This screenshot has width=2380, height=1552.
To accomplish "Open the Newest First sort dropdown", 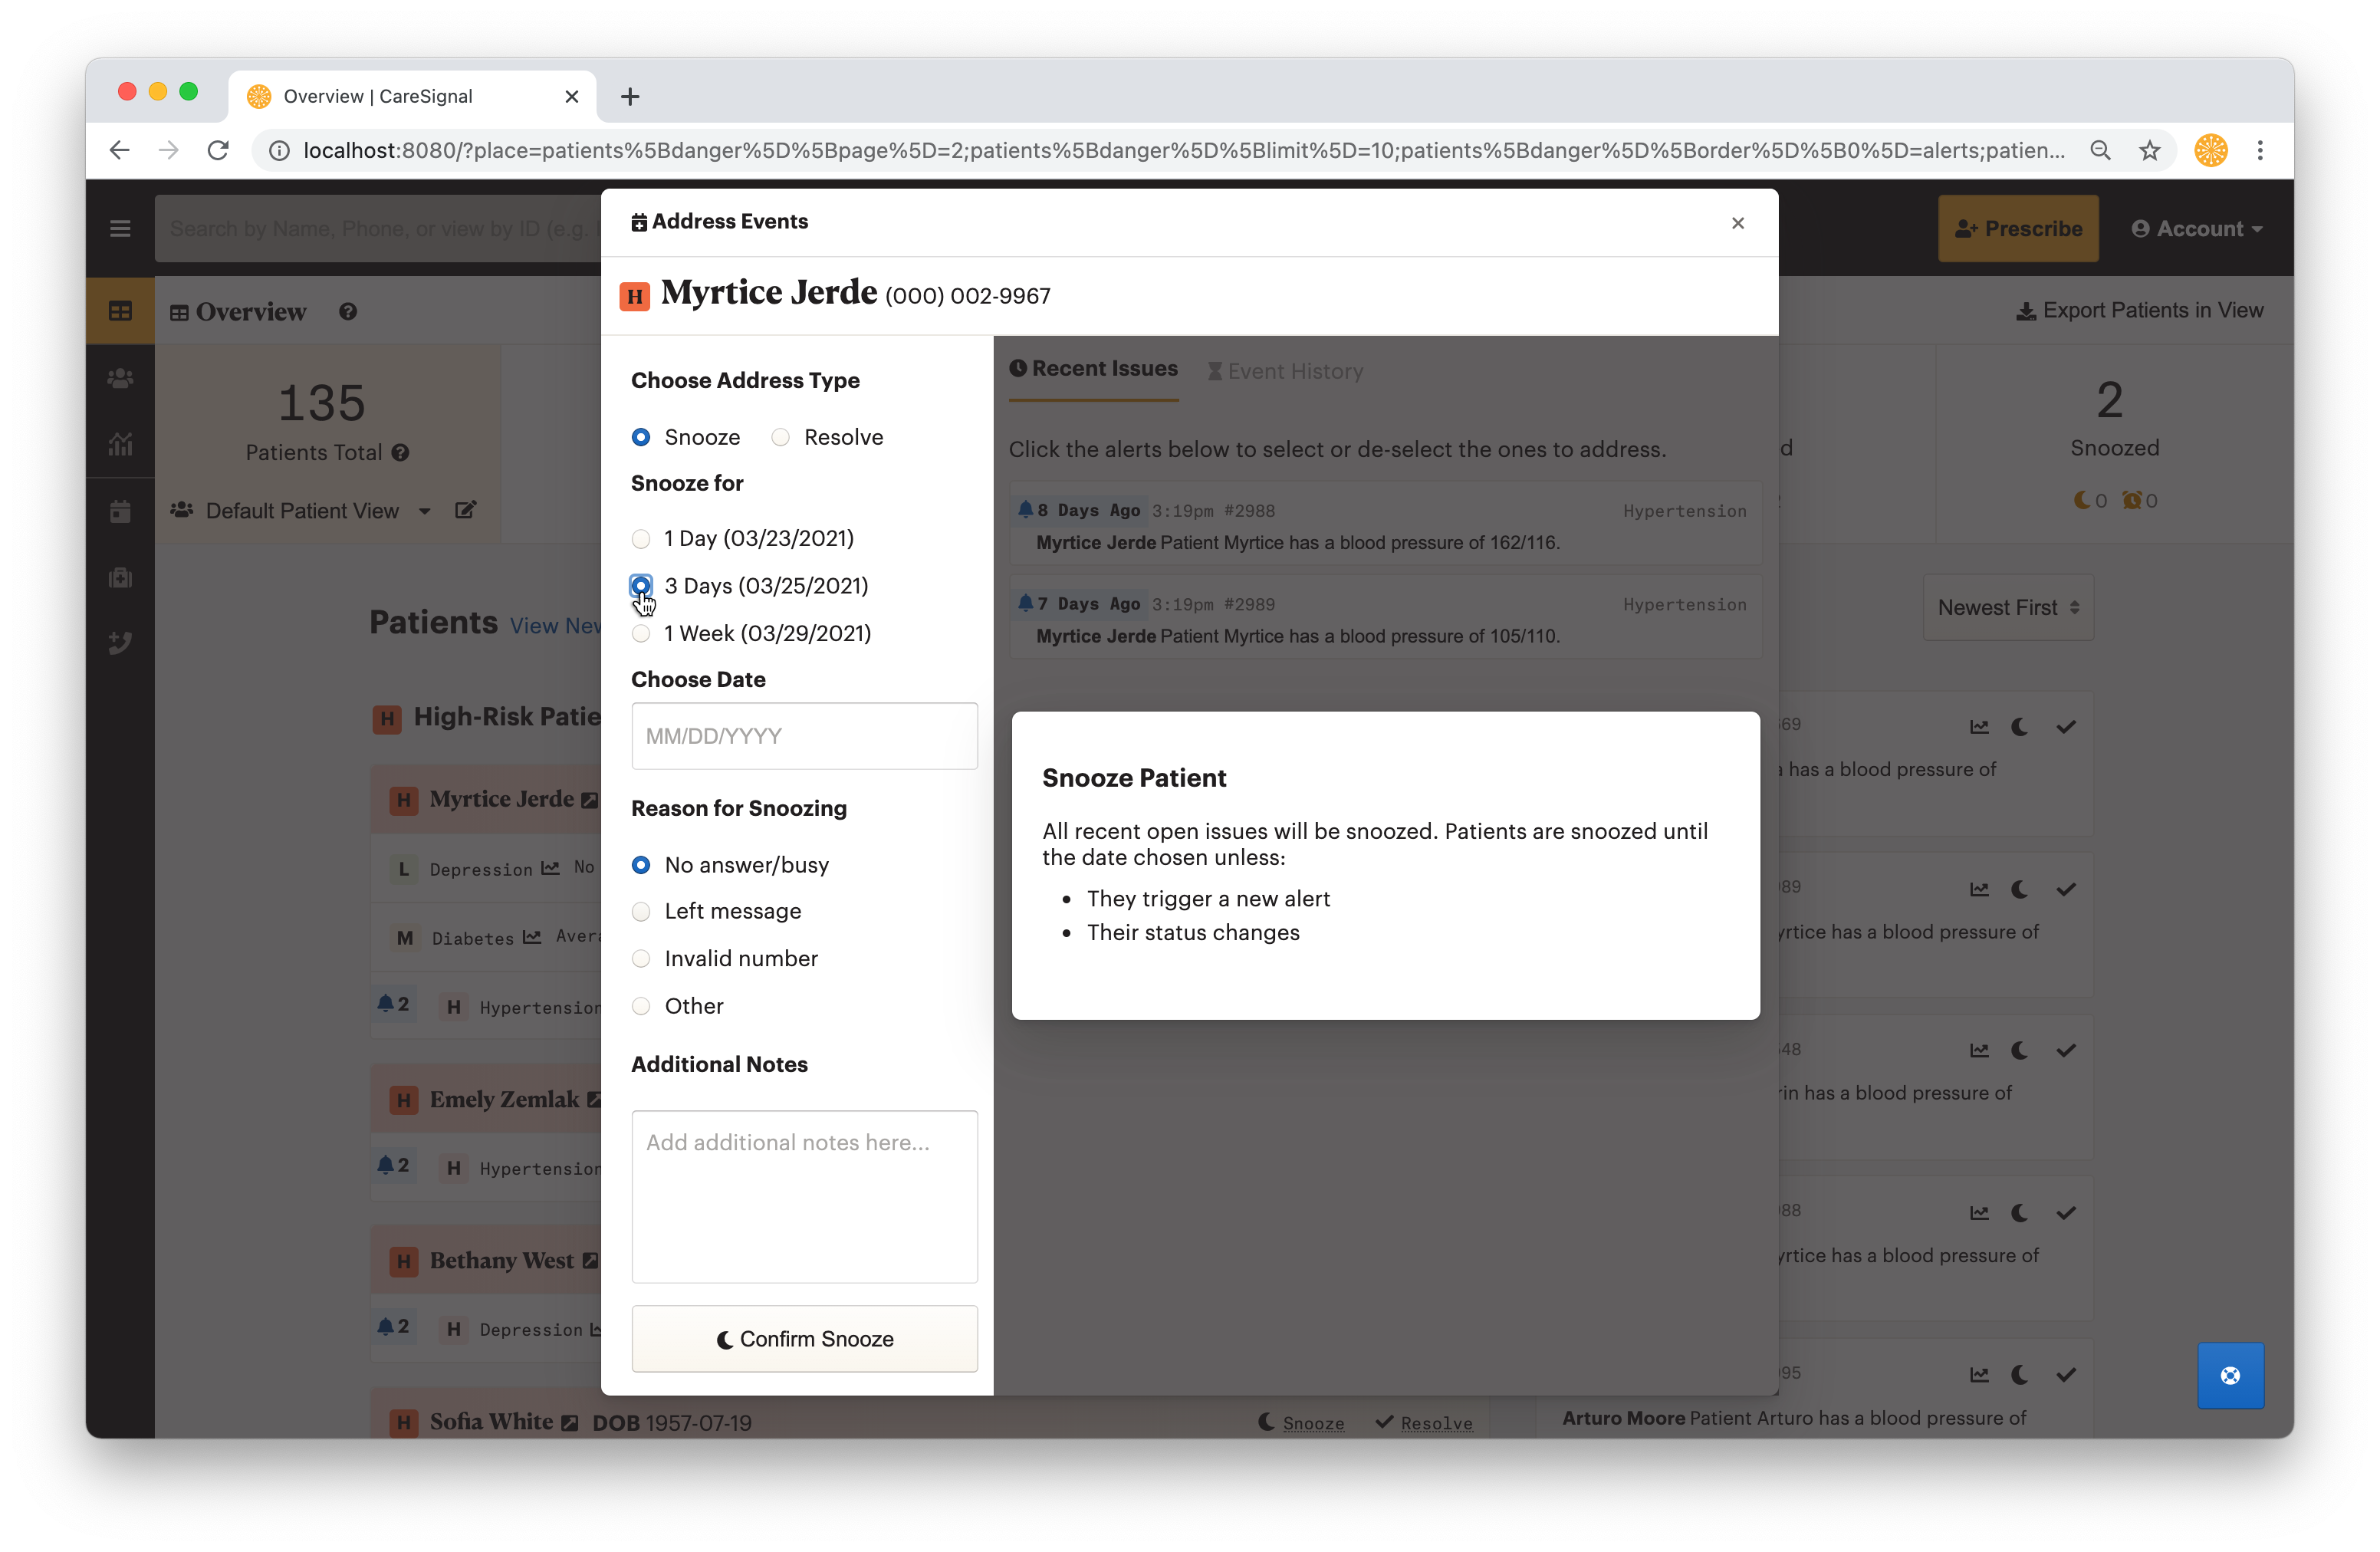I will [2008, 607].
